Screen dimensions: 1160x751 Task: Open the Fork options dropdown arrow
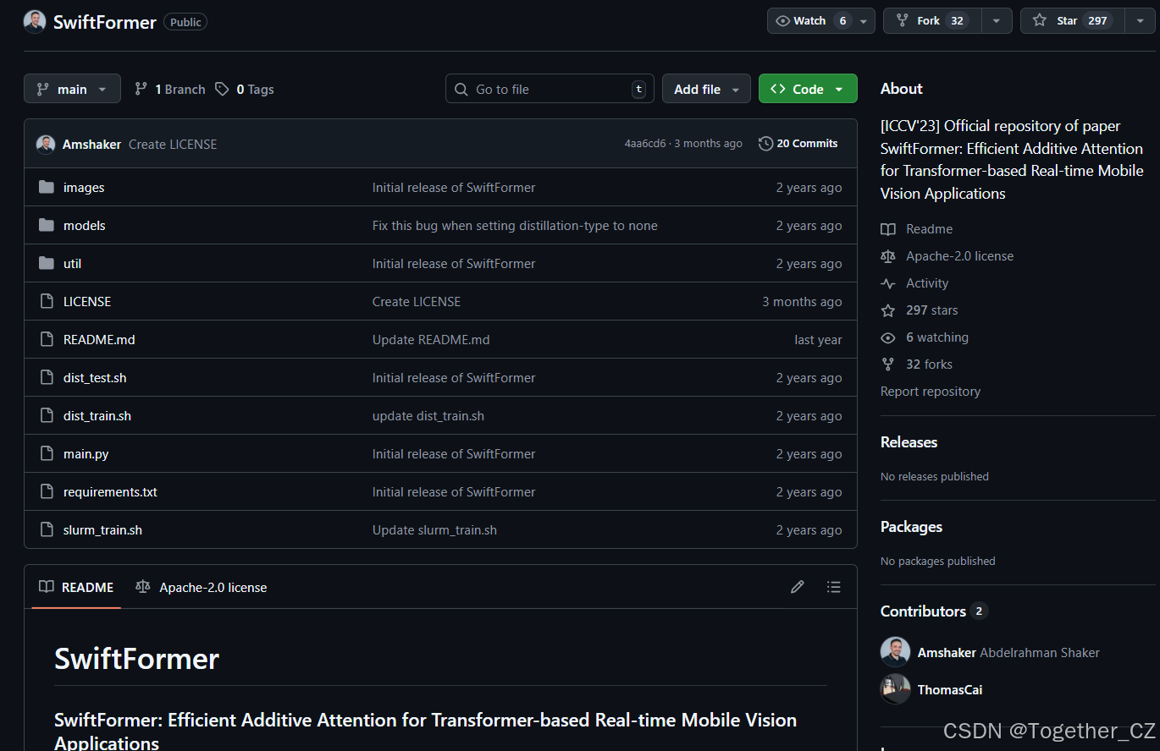997,20
